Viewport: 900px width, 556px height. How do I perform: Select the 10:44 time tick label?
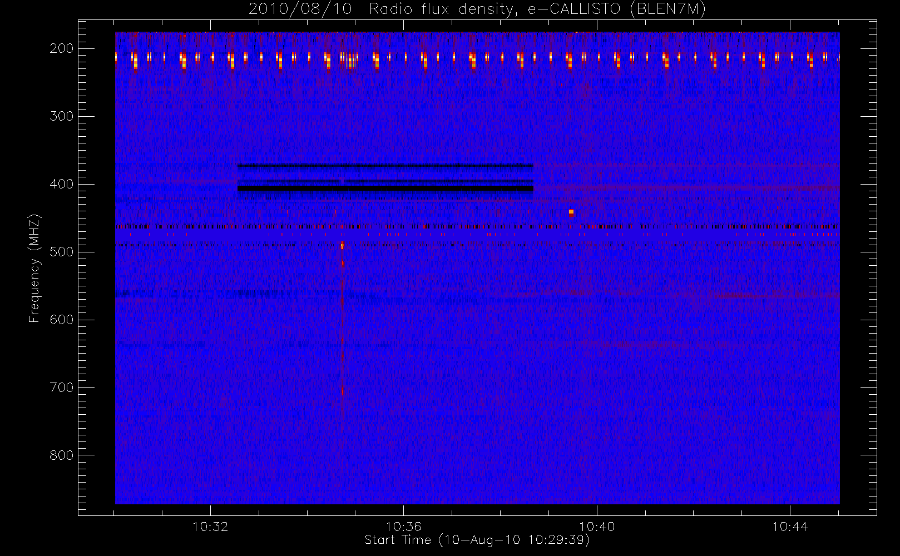point(790,527)
